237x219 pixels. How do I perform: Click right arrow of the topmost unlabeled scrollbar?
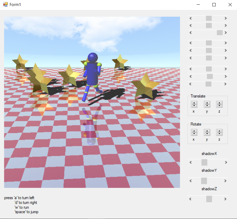(x=226, y=18)
